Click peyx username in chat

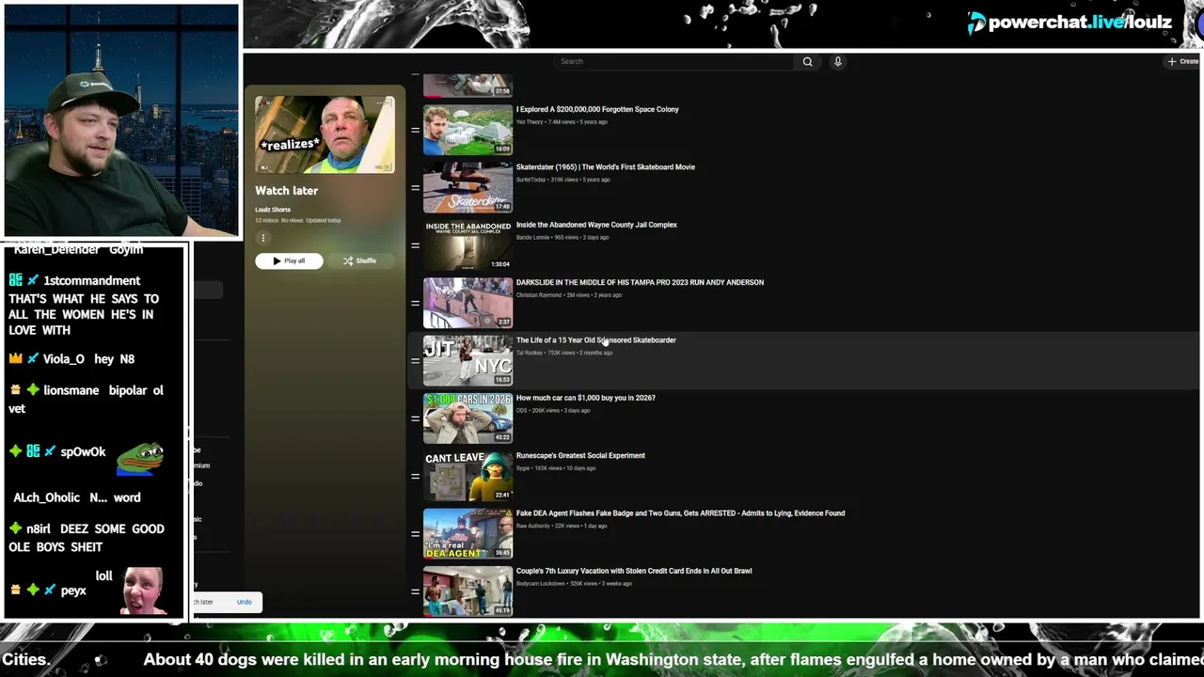73,590
